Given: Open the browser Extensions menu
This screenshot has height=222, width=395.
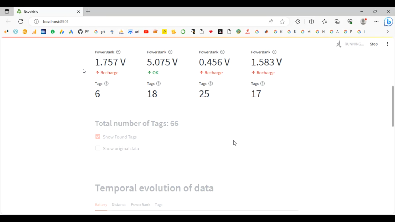Looking at the screenshot, I should click(298, 22).
